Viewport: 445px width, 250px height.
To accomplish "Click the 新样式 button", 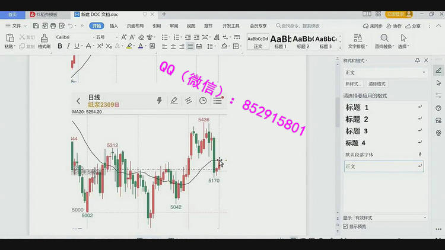I will [354, 84].
